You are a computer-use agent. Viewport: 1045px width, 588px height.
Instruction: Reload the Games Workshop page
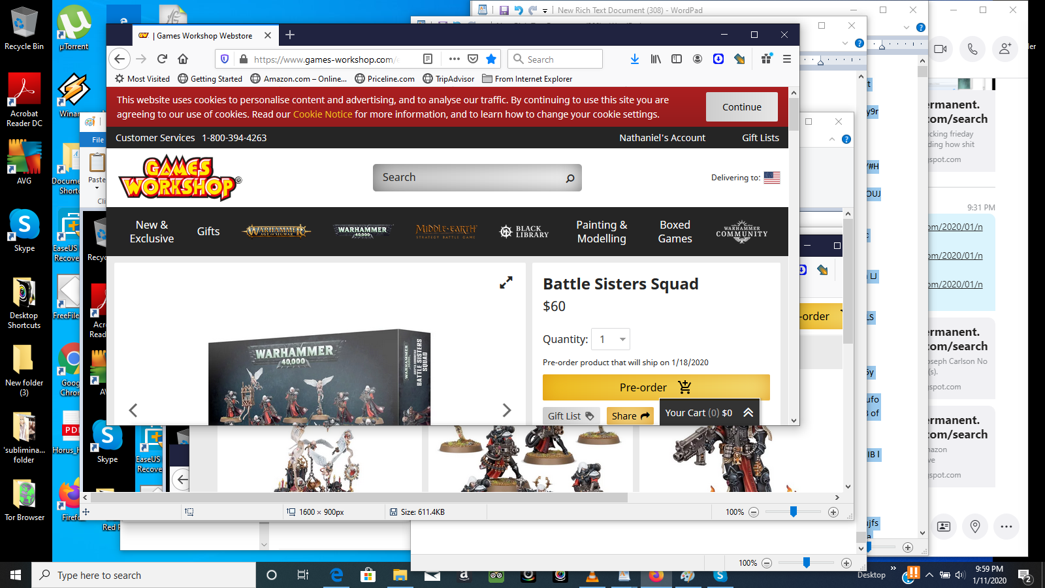tap(162, 59)
